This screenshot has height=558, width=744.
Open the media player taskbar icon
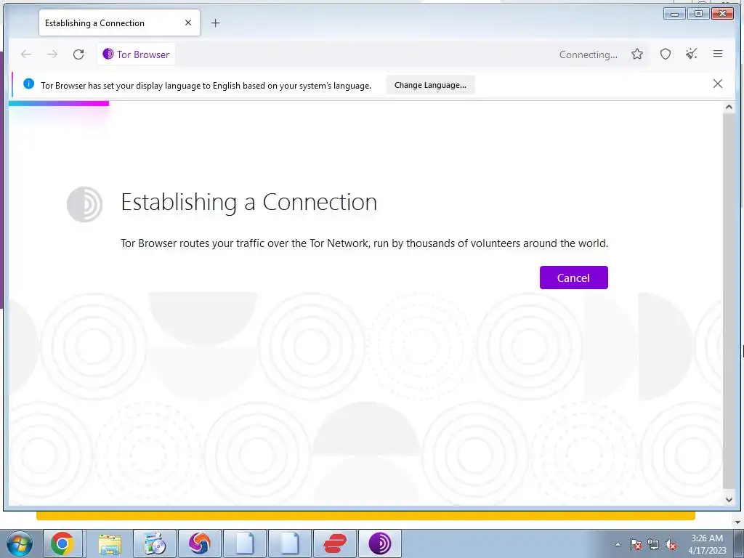click(155, 543)
